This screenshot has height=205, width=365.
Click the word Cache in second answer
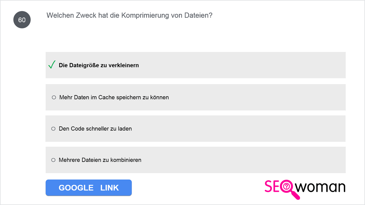pyautogui.click(x=106, y=97)
